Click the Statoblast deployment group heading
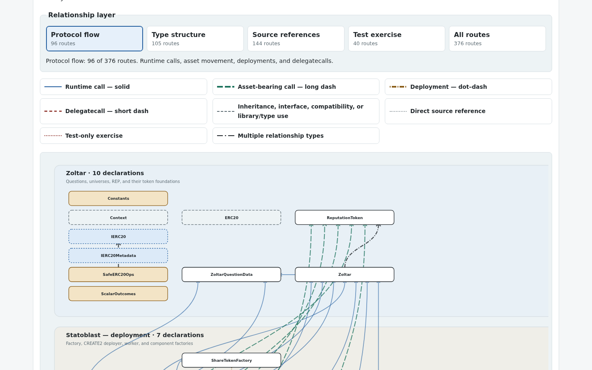 pyautogui.click(x=135, y=335)
